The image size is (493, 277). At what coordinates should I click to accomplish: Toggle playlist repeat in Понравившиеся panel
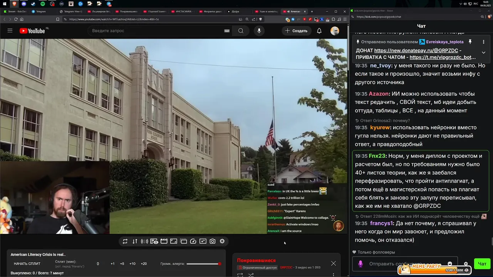(x=240, y=275)
